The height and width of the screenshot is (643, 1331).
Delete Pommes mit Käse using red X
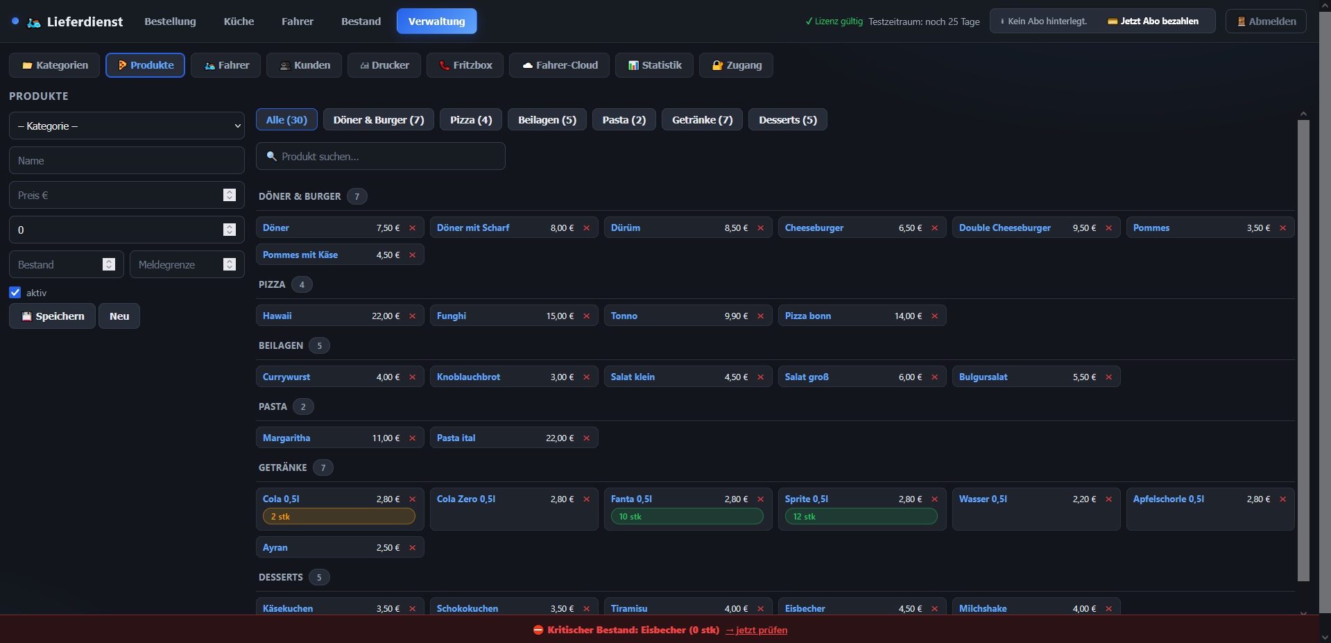click(412, 255)
